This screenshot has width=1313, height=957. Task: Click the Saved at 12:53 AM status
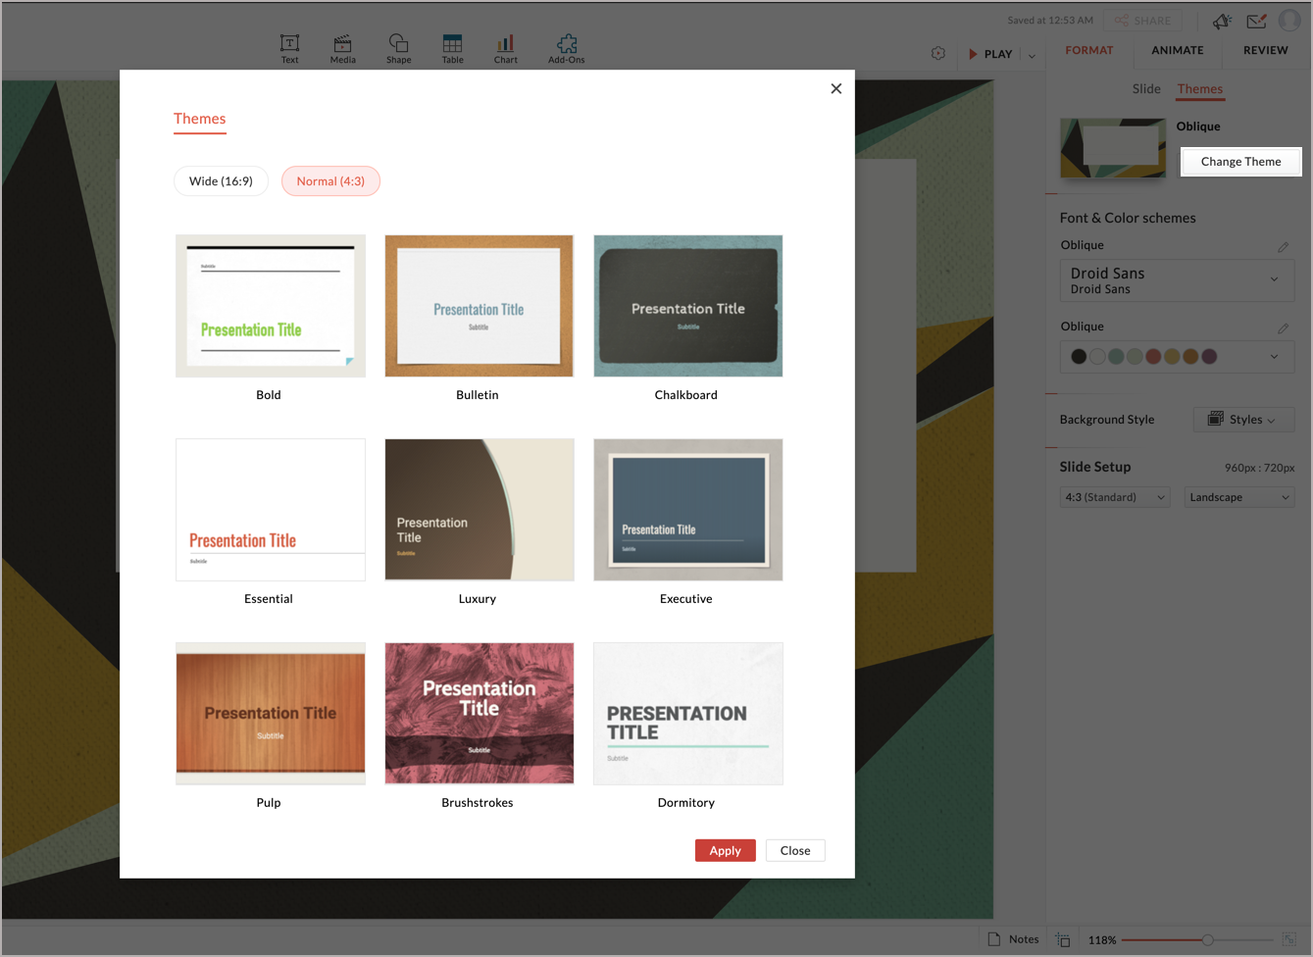pyautogui.click(x=1050, y=21)
